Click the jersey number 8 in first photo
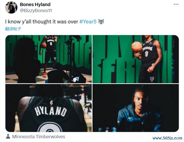This screenshot has width=184, height=142. 51,44
